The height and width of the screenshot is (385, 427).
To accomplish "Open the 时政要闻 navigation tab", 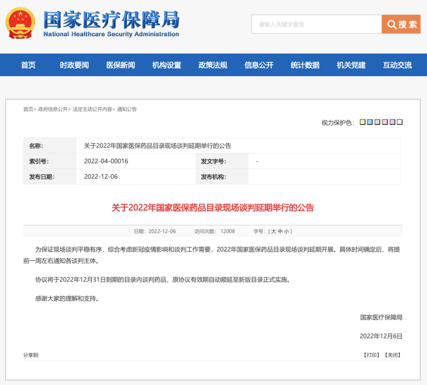I will 74,65.
